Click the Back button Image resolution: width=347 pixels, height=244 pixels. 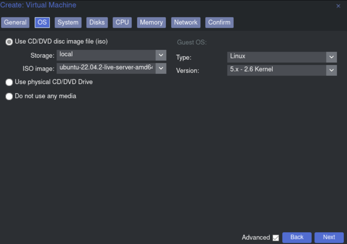pos(297,237)
